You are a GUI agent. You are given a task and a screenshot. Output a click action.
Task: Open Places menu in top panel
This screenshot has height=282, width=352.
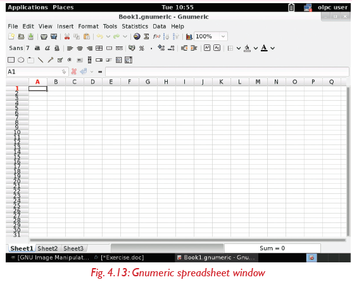tap(63, 8)
